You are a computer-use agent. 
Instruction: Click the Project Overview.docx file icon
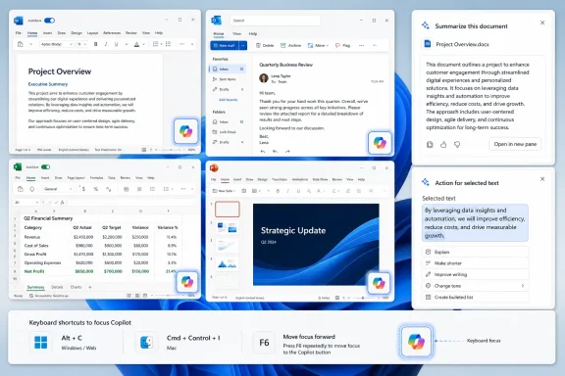click(428, 44)
